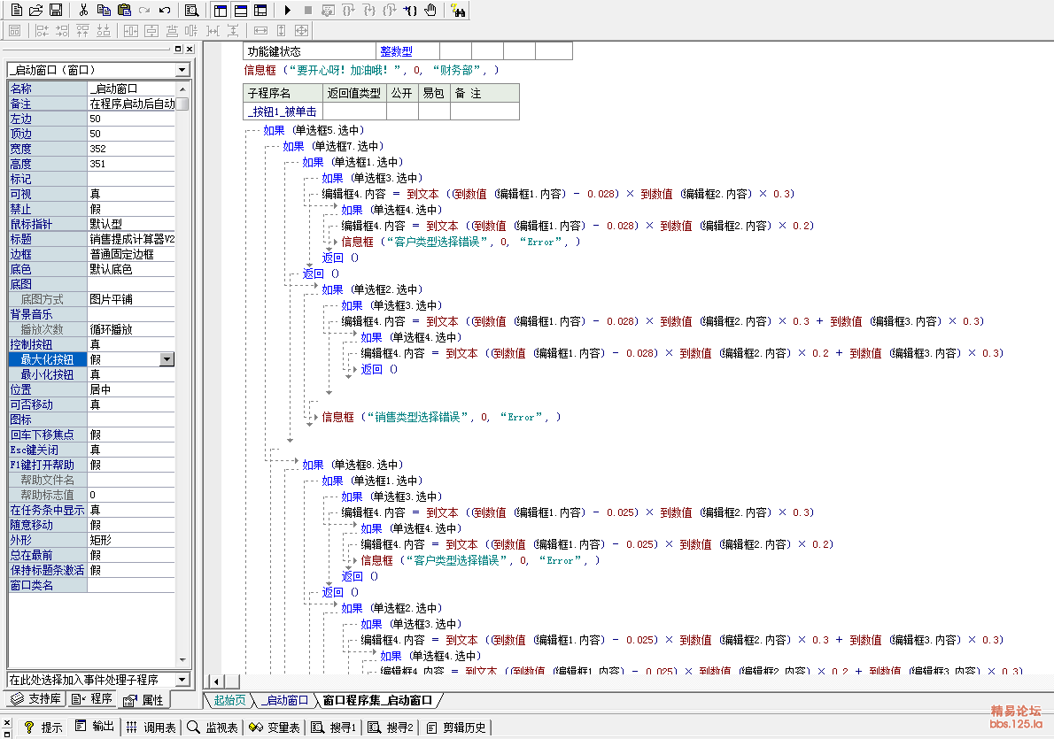
Task: Click same-width-and-height sizing icon
Action: 302,30
